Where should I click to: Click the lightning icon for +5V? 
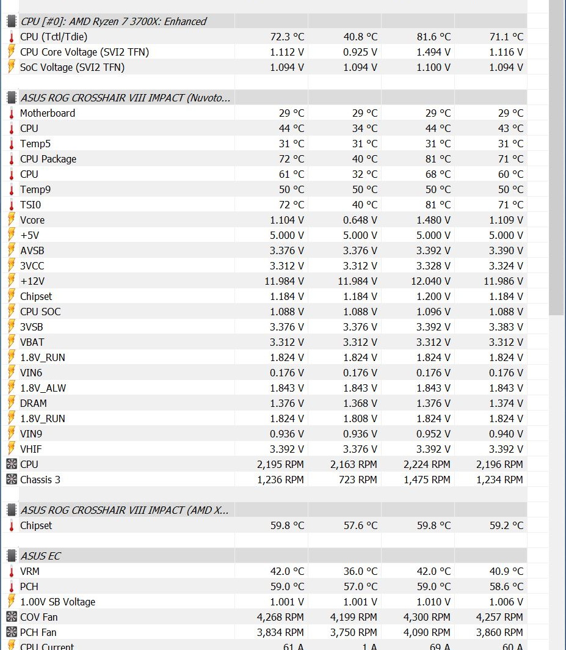pyautogui.click(x=12, y=235)
